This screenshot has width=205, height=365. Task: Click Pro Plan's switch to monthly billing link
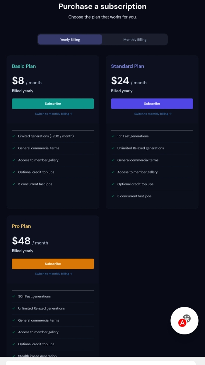[x=54, y=274]
